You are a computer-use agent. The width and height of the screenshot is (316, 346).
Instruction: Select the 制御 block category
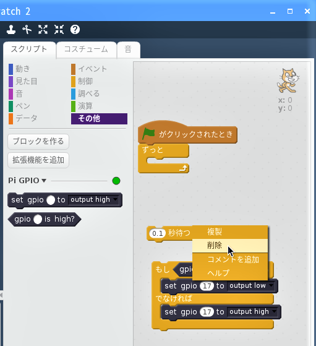(82, 81)
